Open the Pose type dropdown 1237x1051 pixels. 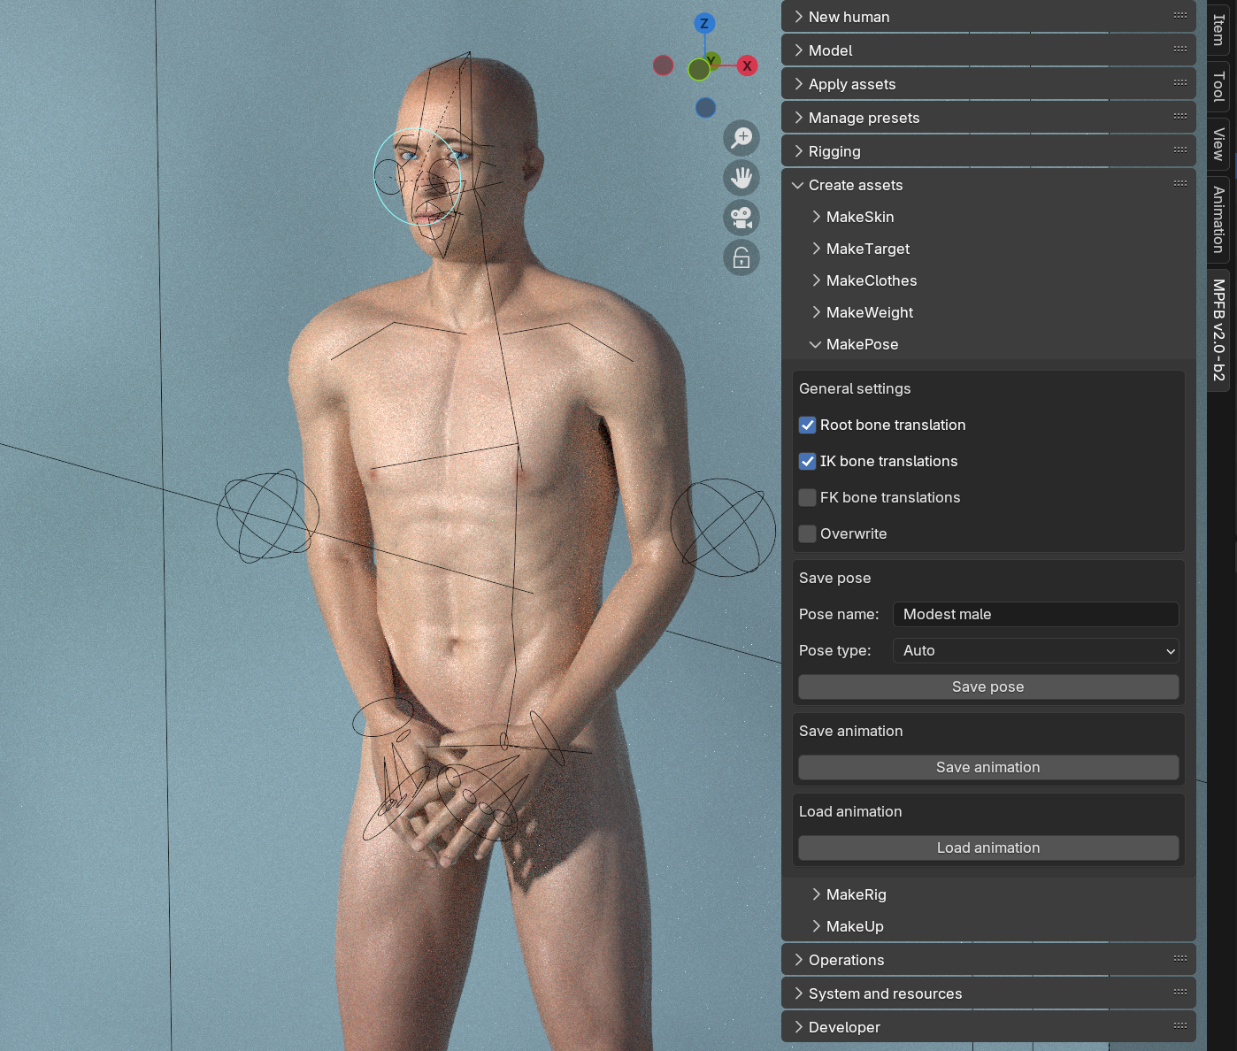(1036, 650)
